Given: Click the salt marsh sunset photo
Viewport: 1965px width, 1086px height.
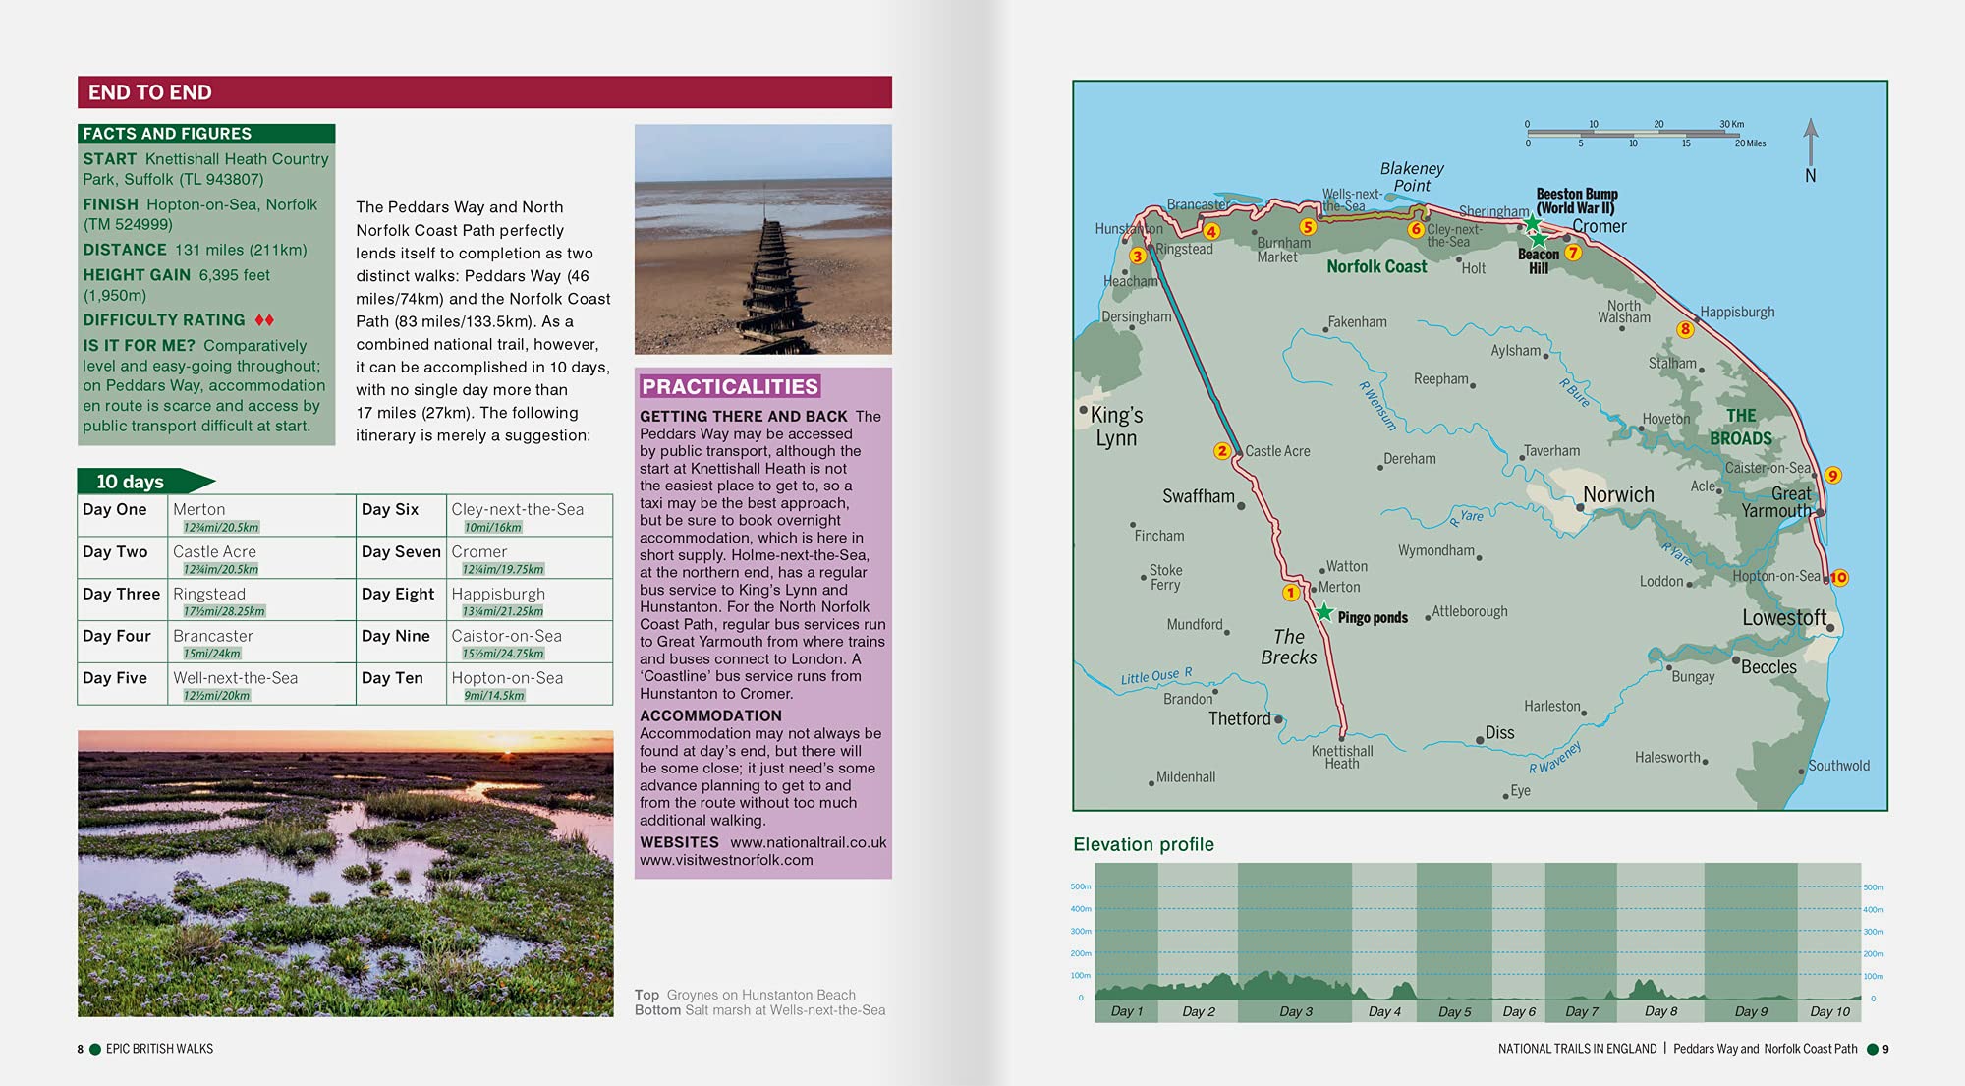Looking at the screenshot, I should 345,873.
